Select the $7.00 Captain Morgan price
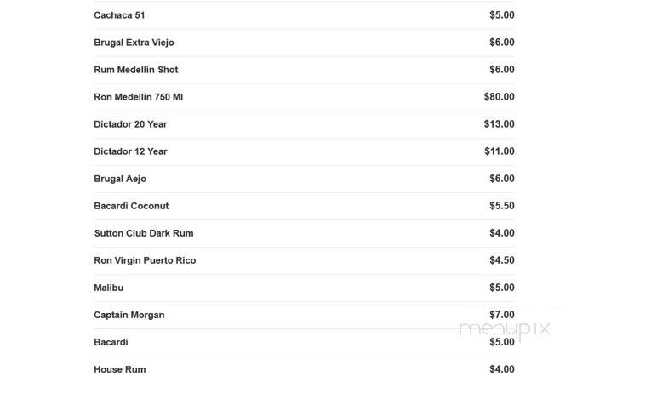Viewport: 657px width, 399px height. [x=502, y=315]
